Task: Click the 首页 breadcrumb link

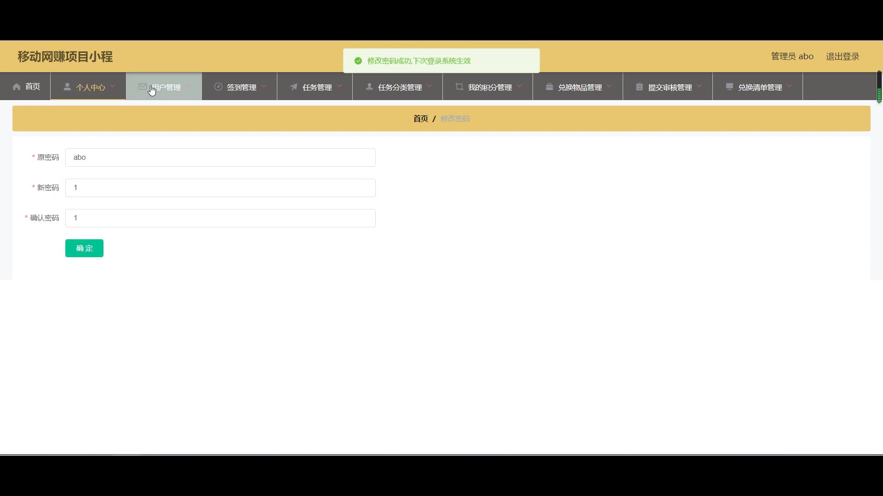Action: coord(420,119)
